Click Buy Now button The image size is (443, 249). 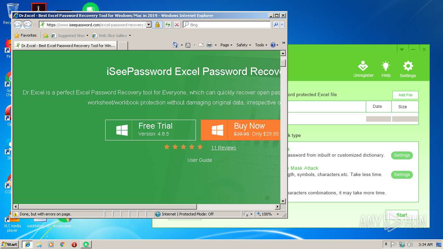[x=240, y=130]
